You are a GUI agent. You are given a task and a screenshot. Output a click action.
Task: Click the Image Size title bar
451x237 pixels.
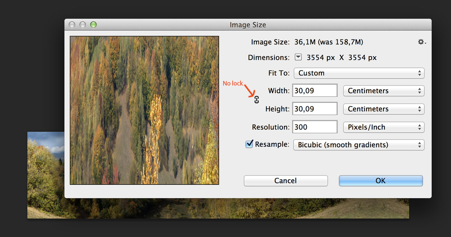[248, 25]
